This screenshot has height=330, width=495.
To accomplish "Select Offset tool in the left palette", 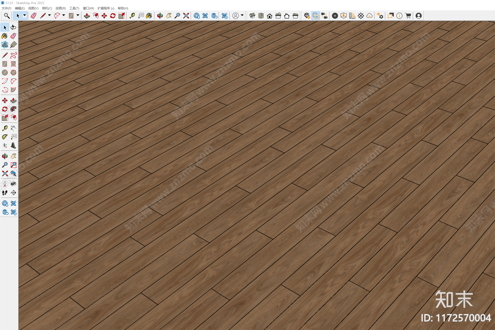I will [13, 118].
